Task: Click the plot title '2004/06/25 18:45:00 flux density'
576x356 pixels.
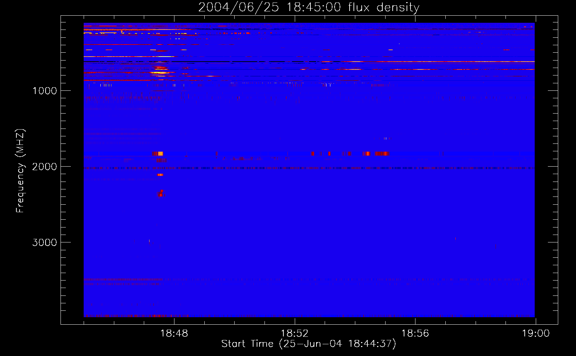Action: pyautogui.click(x=309, y=7)
